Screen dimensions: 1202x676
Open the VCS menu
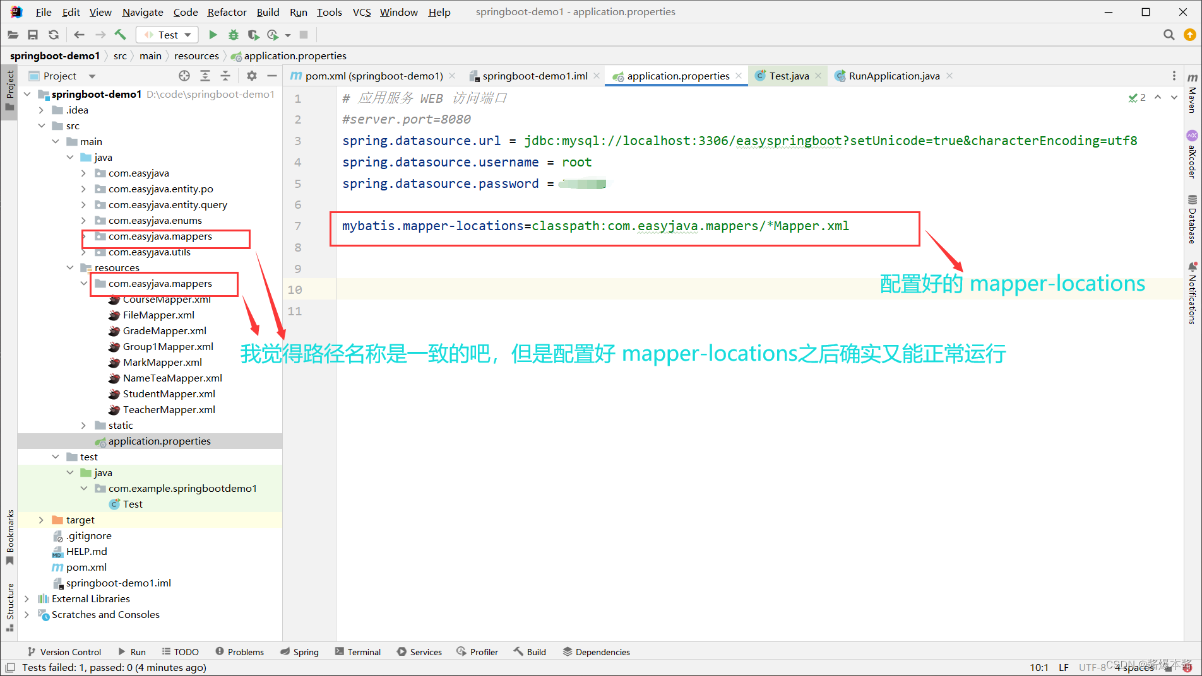361,12
